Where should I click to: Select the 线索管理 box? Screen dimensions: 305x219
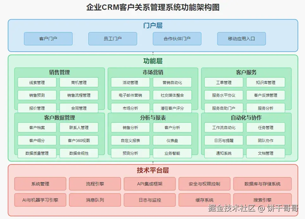(x=37, y=82)
